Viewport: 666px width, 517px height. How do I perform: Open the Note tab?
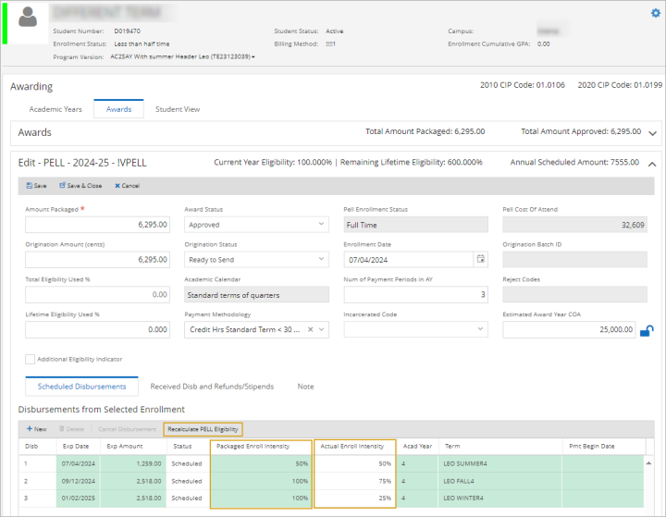tap(306, 387)
